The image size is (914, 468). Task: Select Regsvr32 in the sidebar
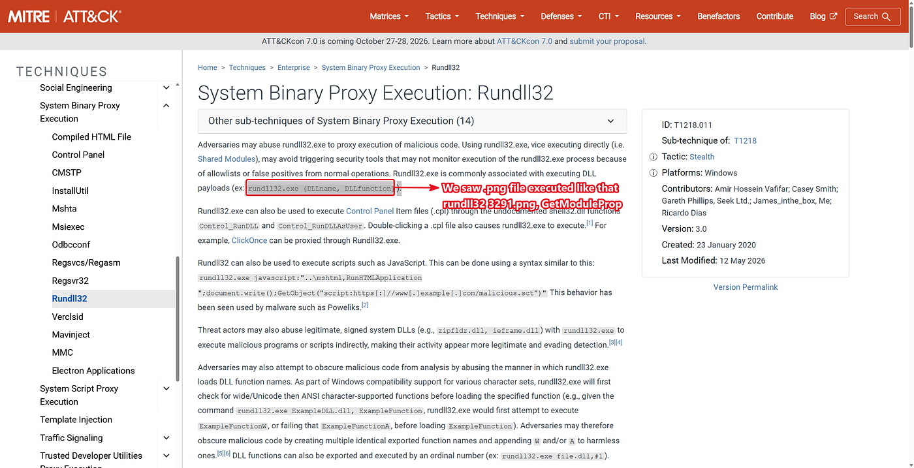(70, 281)
